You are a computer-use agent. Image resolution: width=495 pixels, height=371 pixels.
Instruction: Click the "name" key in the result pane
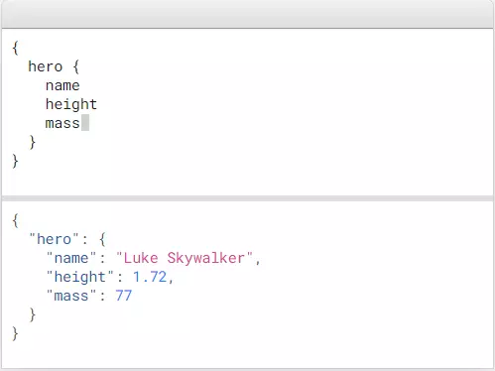pyautogui.click(x=71, y=258)
